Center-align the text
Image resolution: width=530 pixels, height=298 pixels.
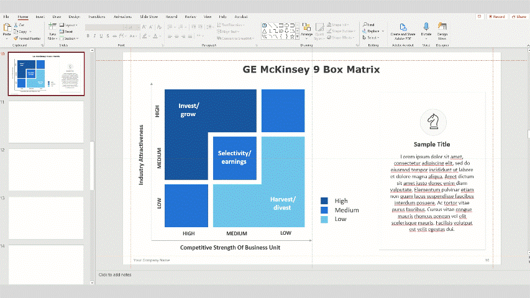point(176,37)
